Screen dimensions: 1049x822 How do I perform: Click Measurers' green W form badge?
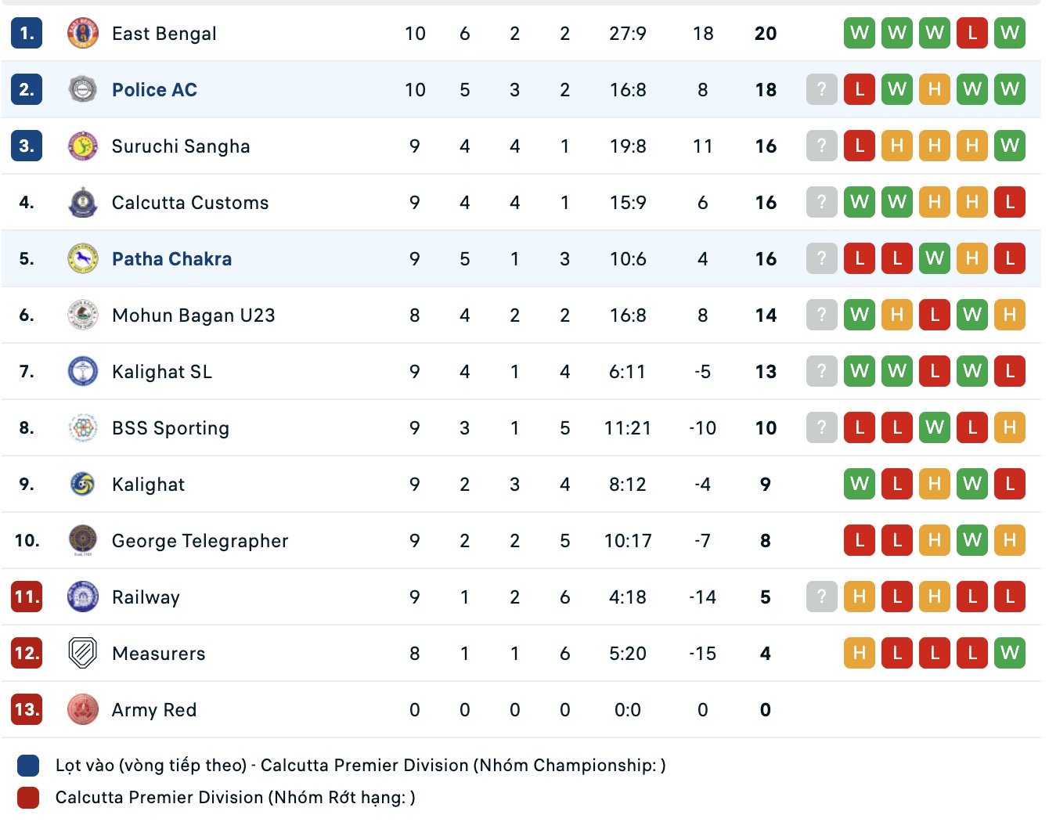(x=1010, y=654)
